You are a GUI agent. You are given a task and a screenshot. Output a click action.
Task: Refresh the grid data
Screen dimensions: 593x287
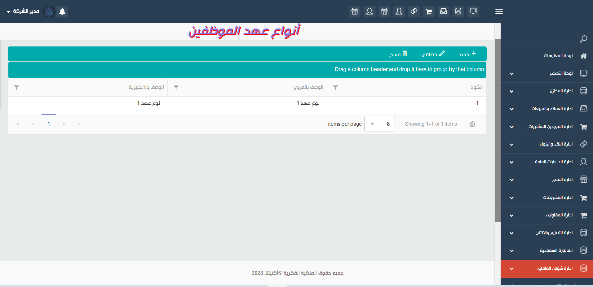tap(472, 124)
